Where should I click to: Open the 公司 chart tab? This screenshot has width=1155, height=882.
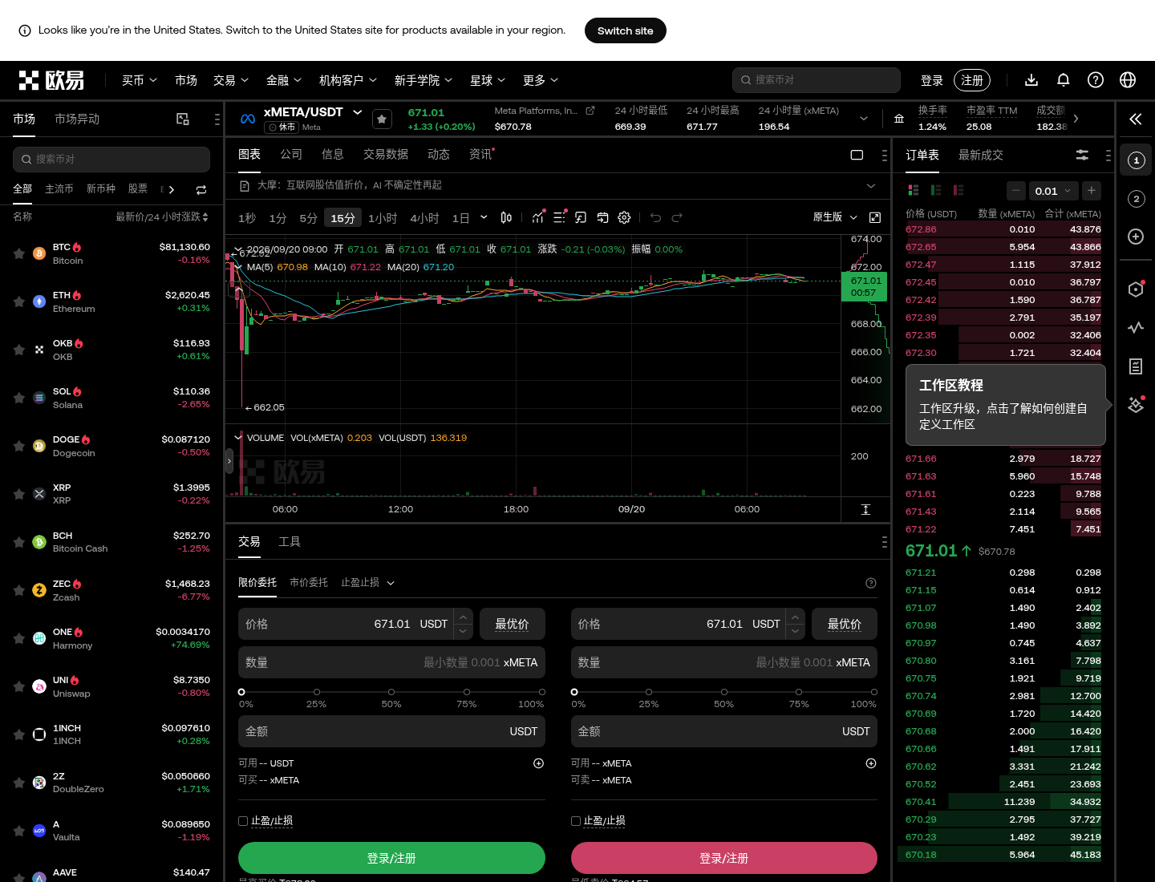(291, 155)
